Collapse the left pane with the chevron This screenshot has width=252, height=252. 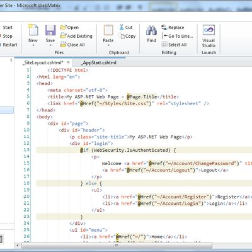point(11,60)
